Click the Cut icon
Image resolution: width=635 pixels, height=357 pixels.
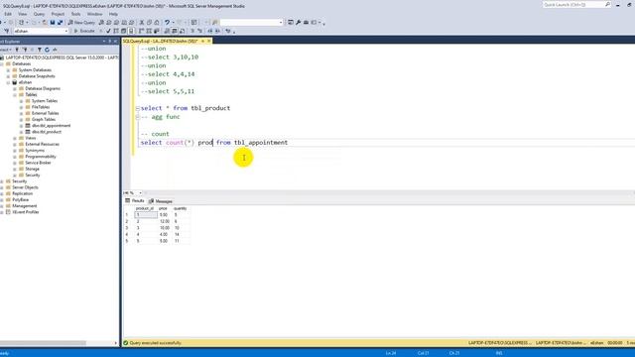click(x=142, y=22)
